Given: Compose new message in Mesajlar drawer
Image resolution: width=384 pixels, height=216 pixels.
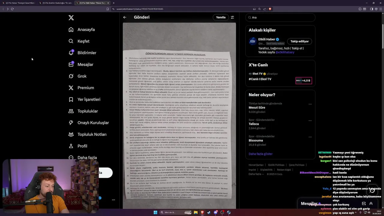Looking at the screenshot, I should 364,203.
